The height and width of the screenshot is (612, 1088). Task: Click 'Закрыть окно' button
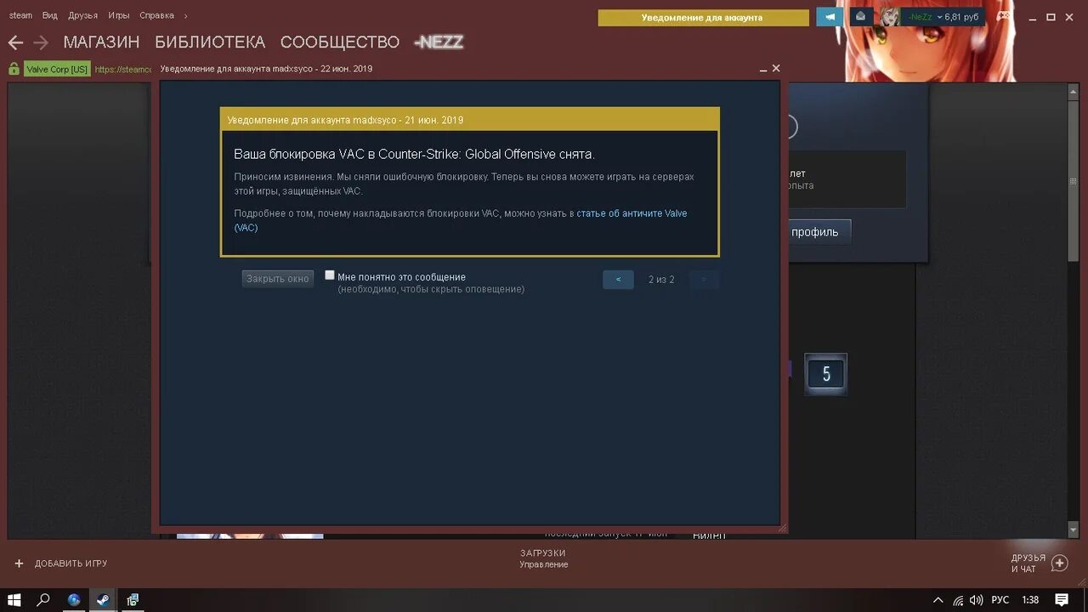click(x=278, y=279)
